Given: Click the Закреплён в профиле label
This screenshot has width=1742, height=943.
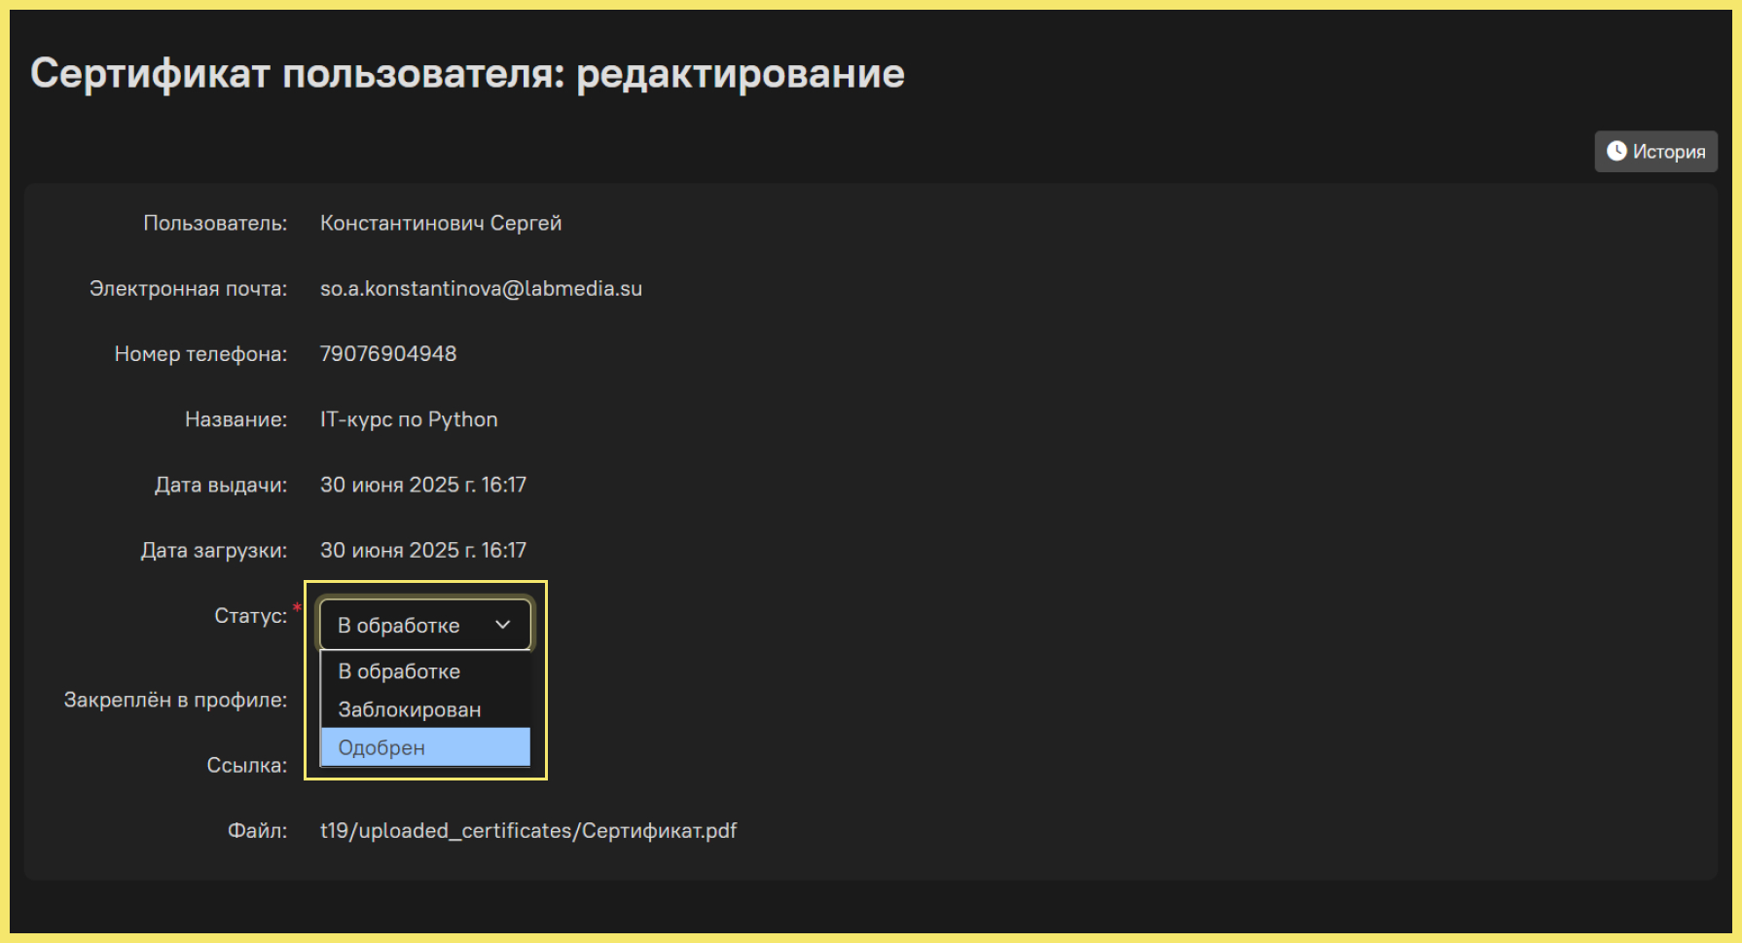Looking at the screenshot, I should pyautogui.click(x=175, y=700).
